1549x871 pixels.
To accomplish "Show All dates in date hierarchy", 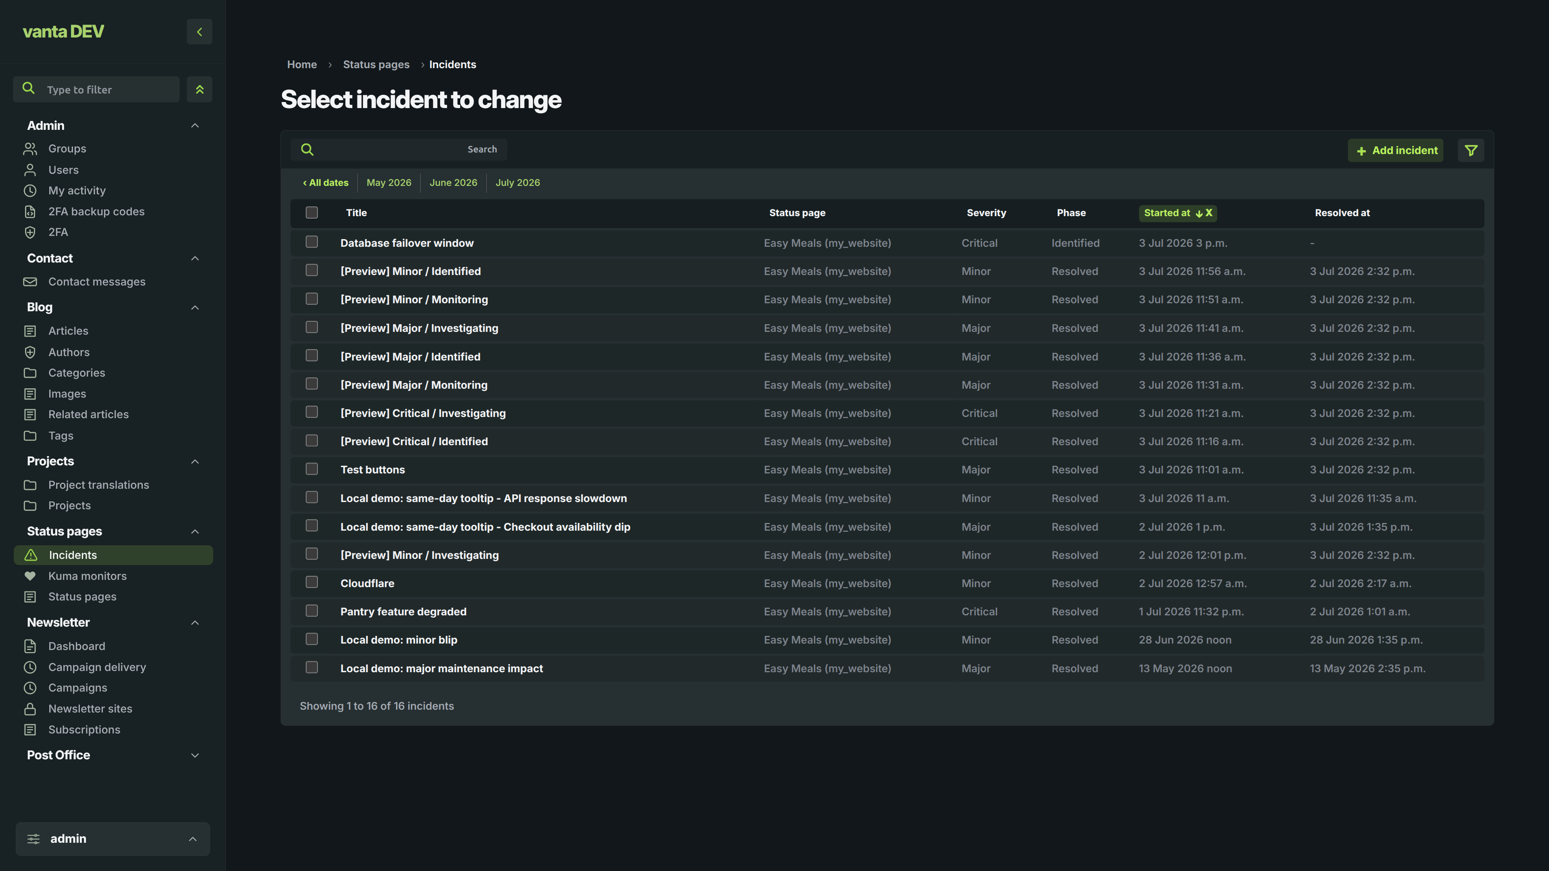I will 325,182.
